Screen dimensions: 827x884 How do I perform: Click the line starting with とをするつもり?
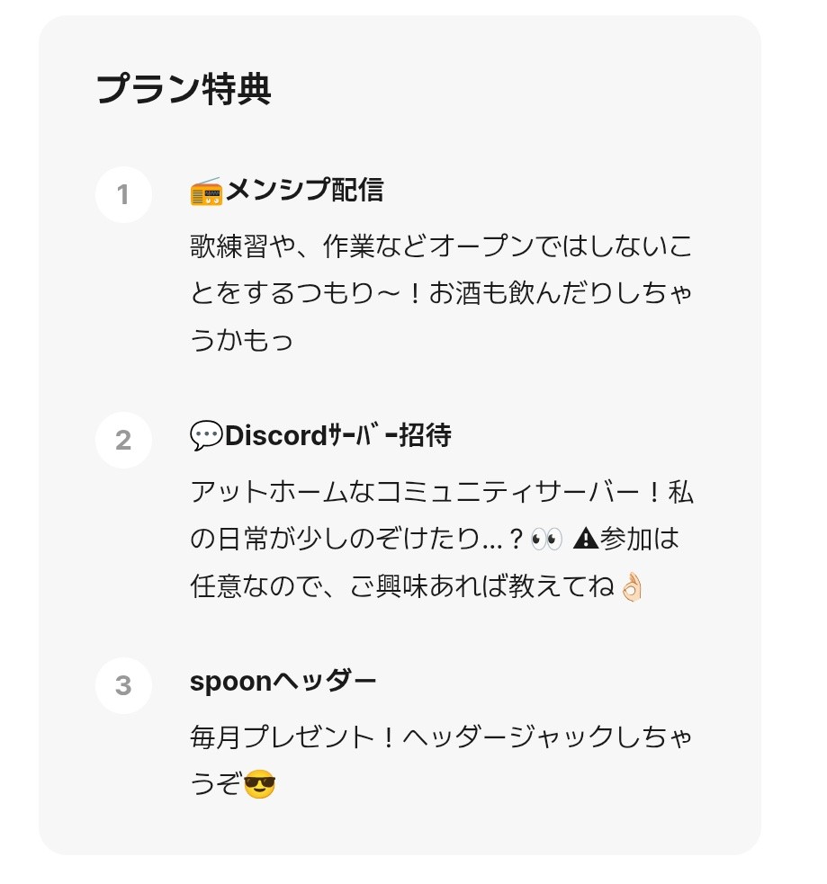click(441, 293)
